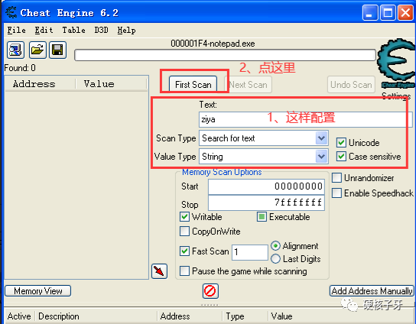Open the Scan Type dropdown
Image resolution: width=416 pixels, height=324 pixels.
(321, 138)
